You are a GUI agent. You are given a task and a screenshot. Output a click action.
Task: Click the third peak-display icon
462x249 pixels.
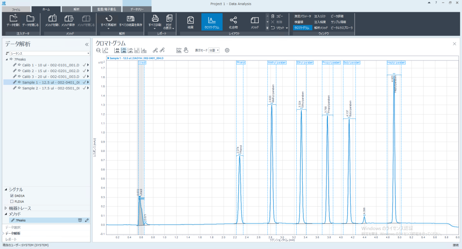(x=131, y=51)
